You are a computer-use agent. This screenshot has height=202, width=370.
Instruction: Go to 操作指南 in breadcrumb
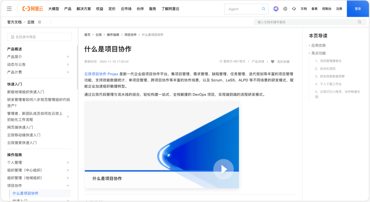pos(113,35)
